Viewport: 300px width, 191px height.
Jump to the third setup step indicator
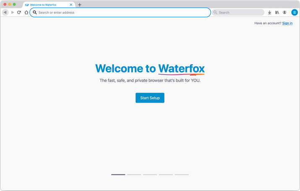pyautogui.click(x=150, y=175)
